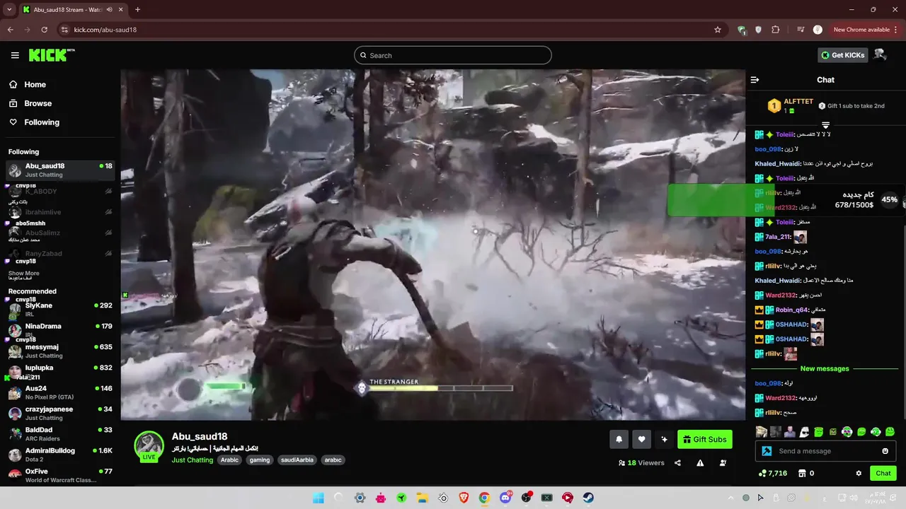Screen dimensions: 906x509
Task: Share the stream via share icon
Action: pos(677,463)
